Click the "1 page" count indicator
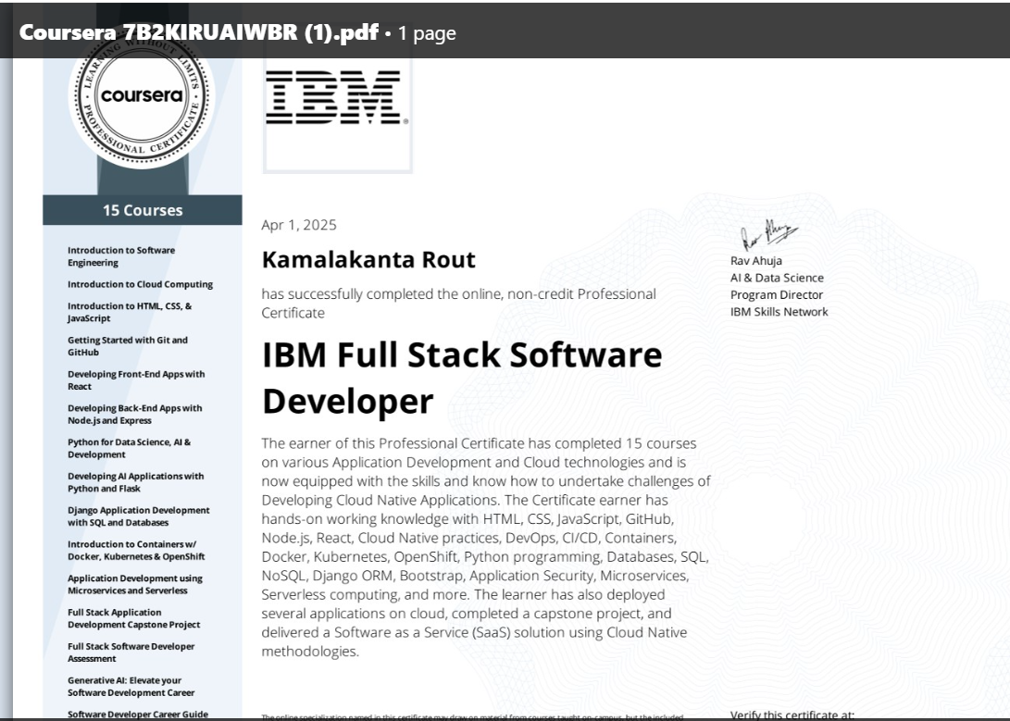1010x721 pixels. pos(427,33)
